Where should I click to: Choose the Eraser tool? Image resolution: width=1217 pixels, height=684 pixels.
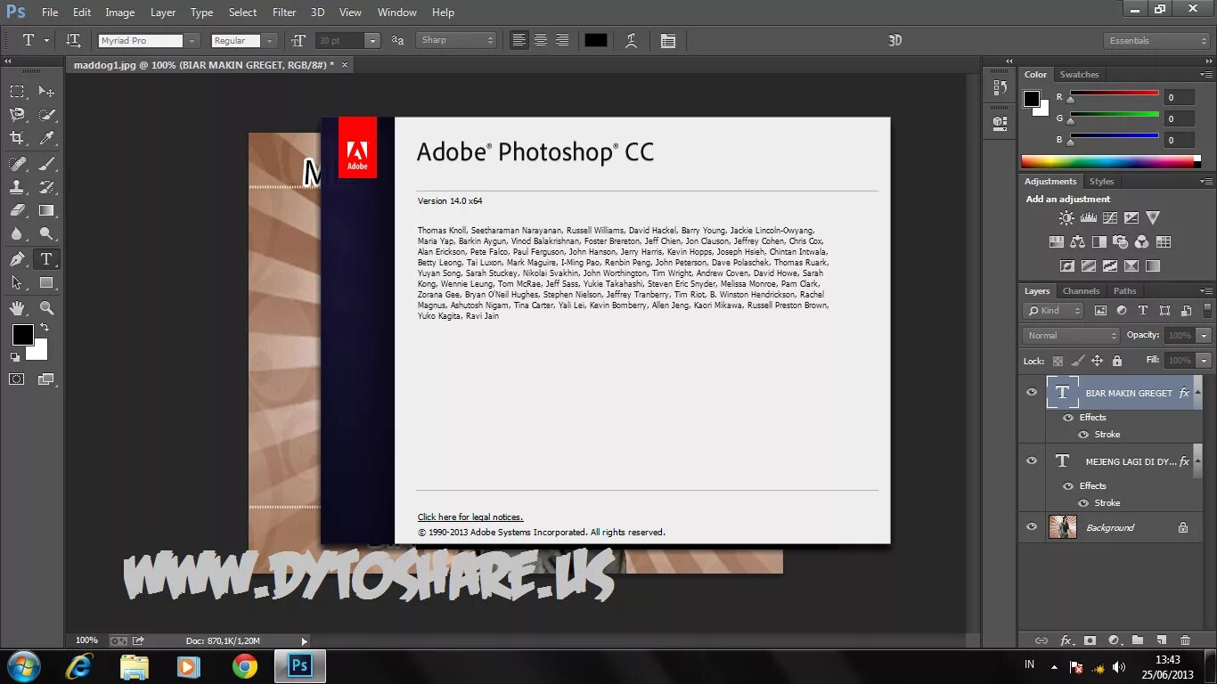click(x=17, y=210)
